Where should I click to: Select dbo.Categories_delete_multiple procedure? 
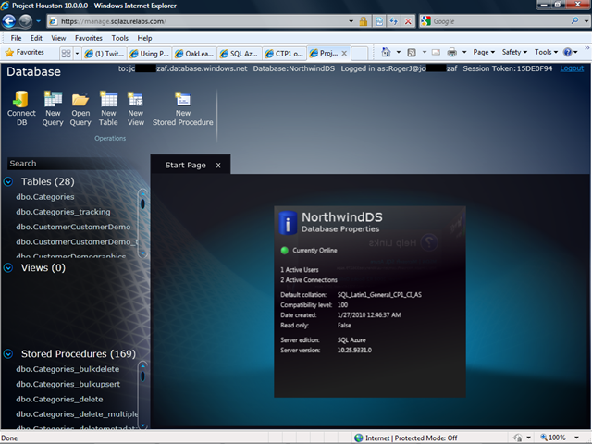pos(77,414)
